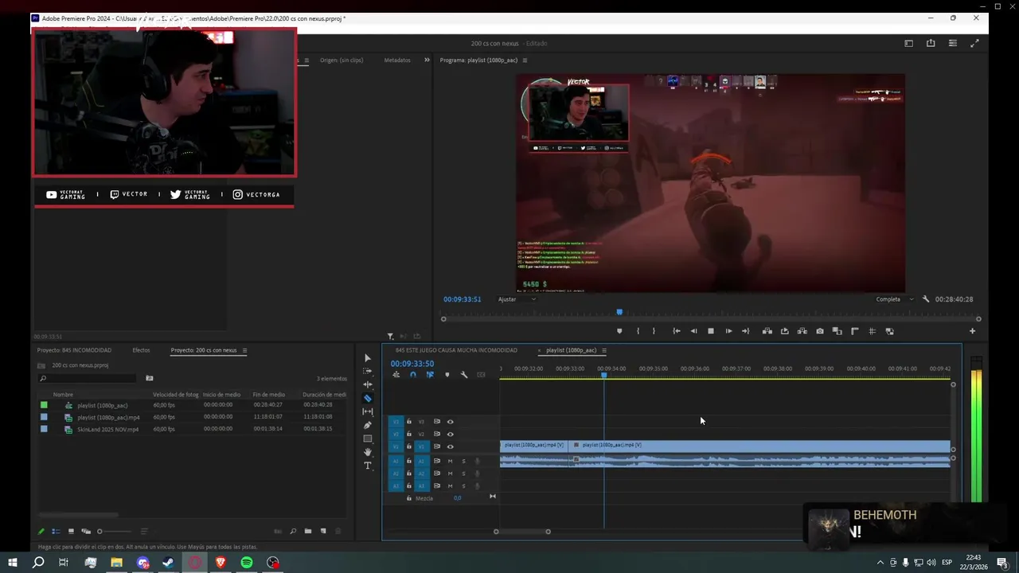Viewport: 1019px width, 573px height.
Task: Toggle safe margins in Program monitor
Action: pos(872,331)
